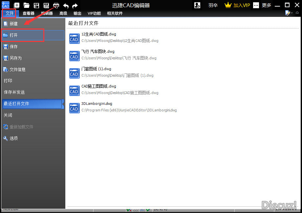
Task: Click the open folder icon in title bar
Action: point(27,5)
